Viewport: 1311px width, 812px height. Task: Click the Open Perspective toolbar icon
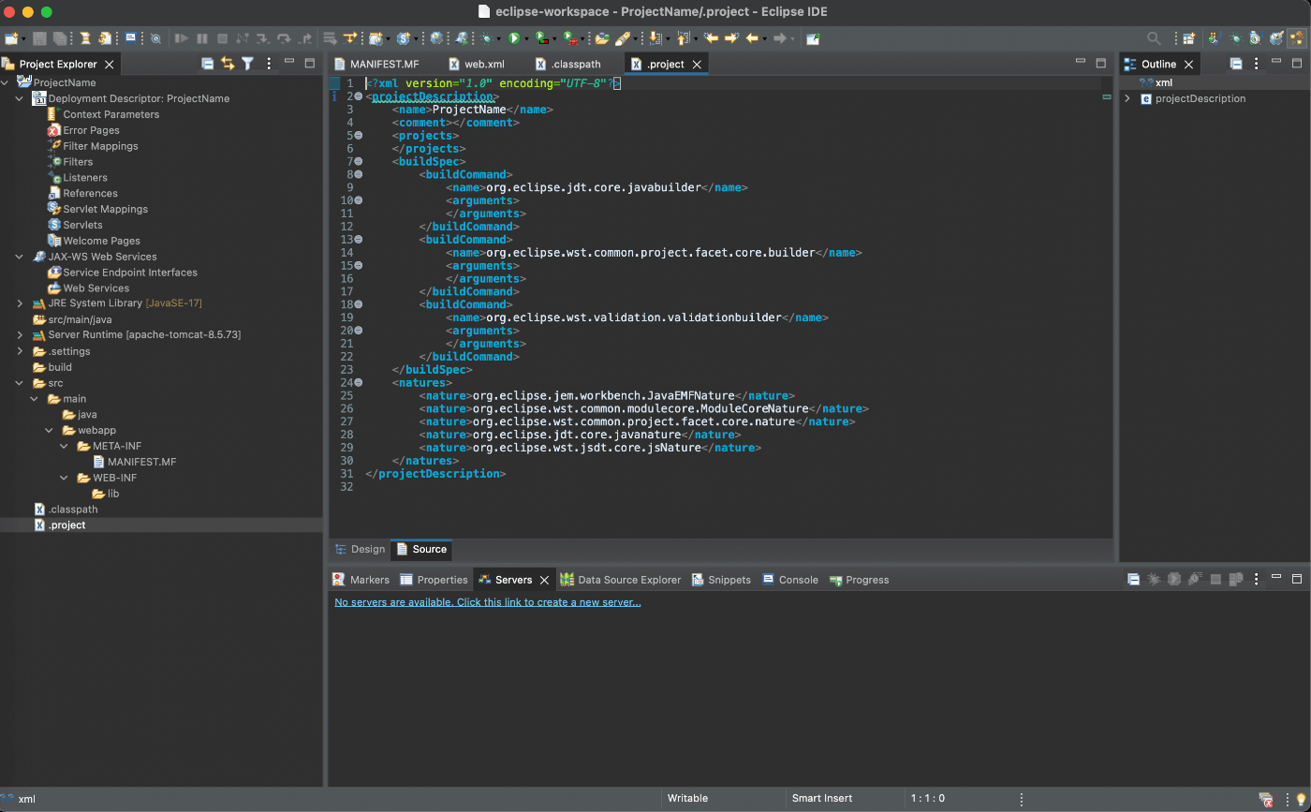point(1188,38)
